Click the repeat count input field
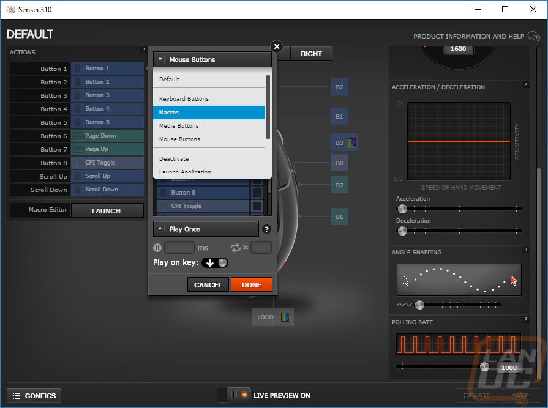 261,248
